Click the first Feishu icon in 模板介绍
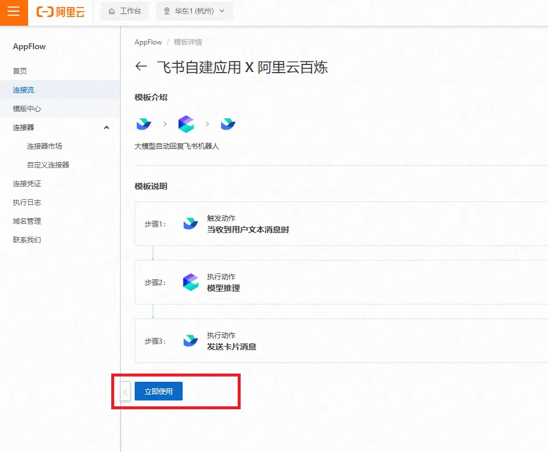 pos(143,124)
